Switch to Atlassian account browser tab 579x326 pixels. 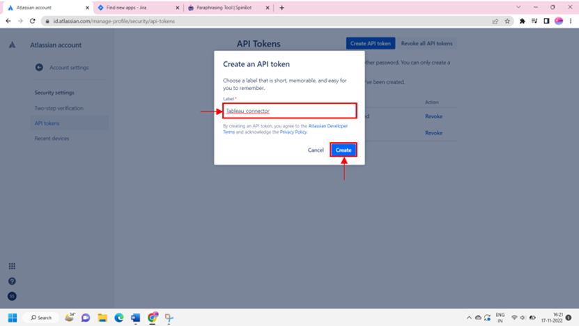click(x=48, y=8)
